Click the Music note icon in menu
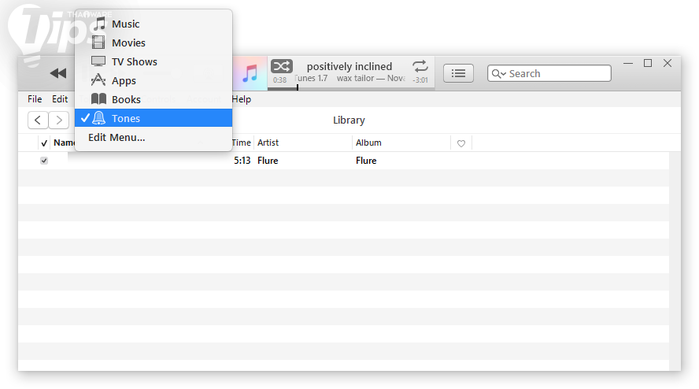 [x=99, y=24]
